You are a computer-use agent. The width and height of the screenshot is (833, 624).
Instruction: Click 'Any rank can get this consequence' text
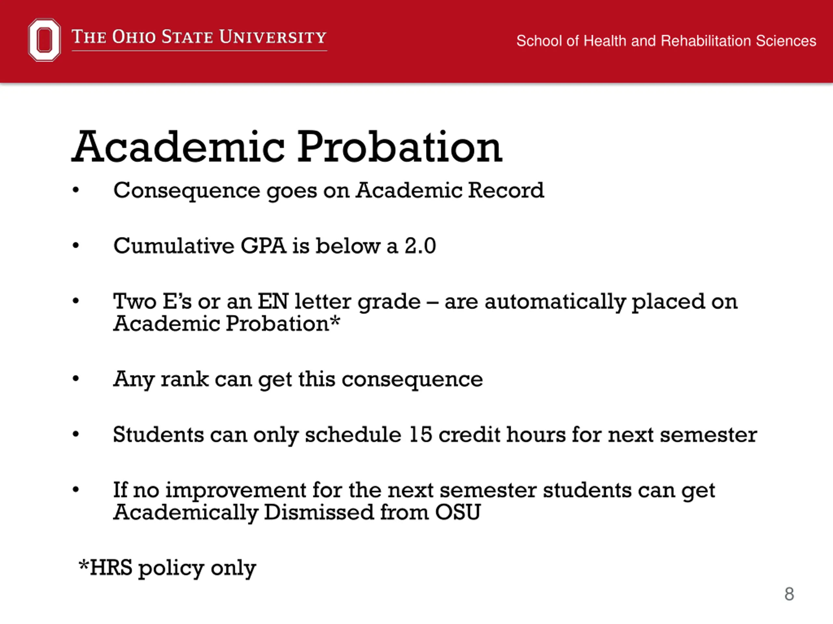point(298,379)
